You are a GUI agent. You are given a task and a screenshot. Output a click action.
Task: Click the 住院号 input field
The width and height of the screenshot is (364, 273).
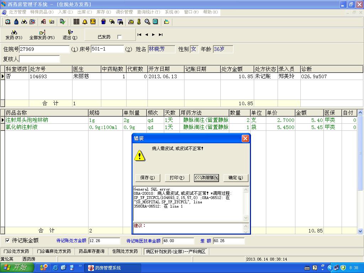click(44, 49)
